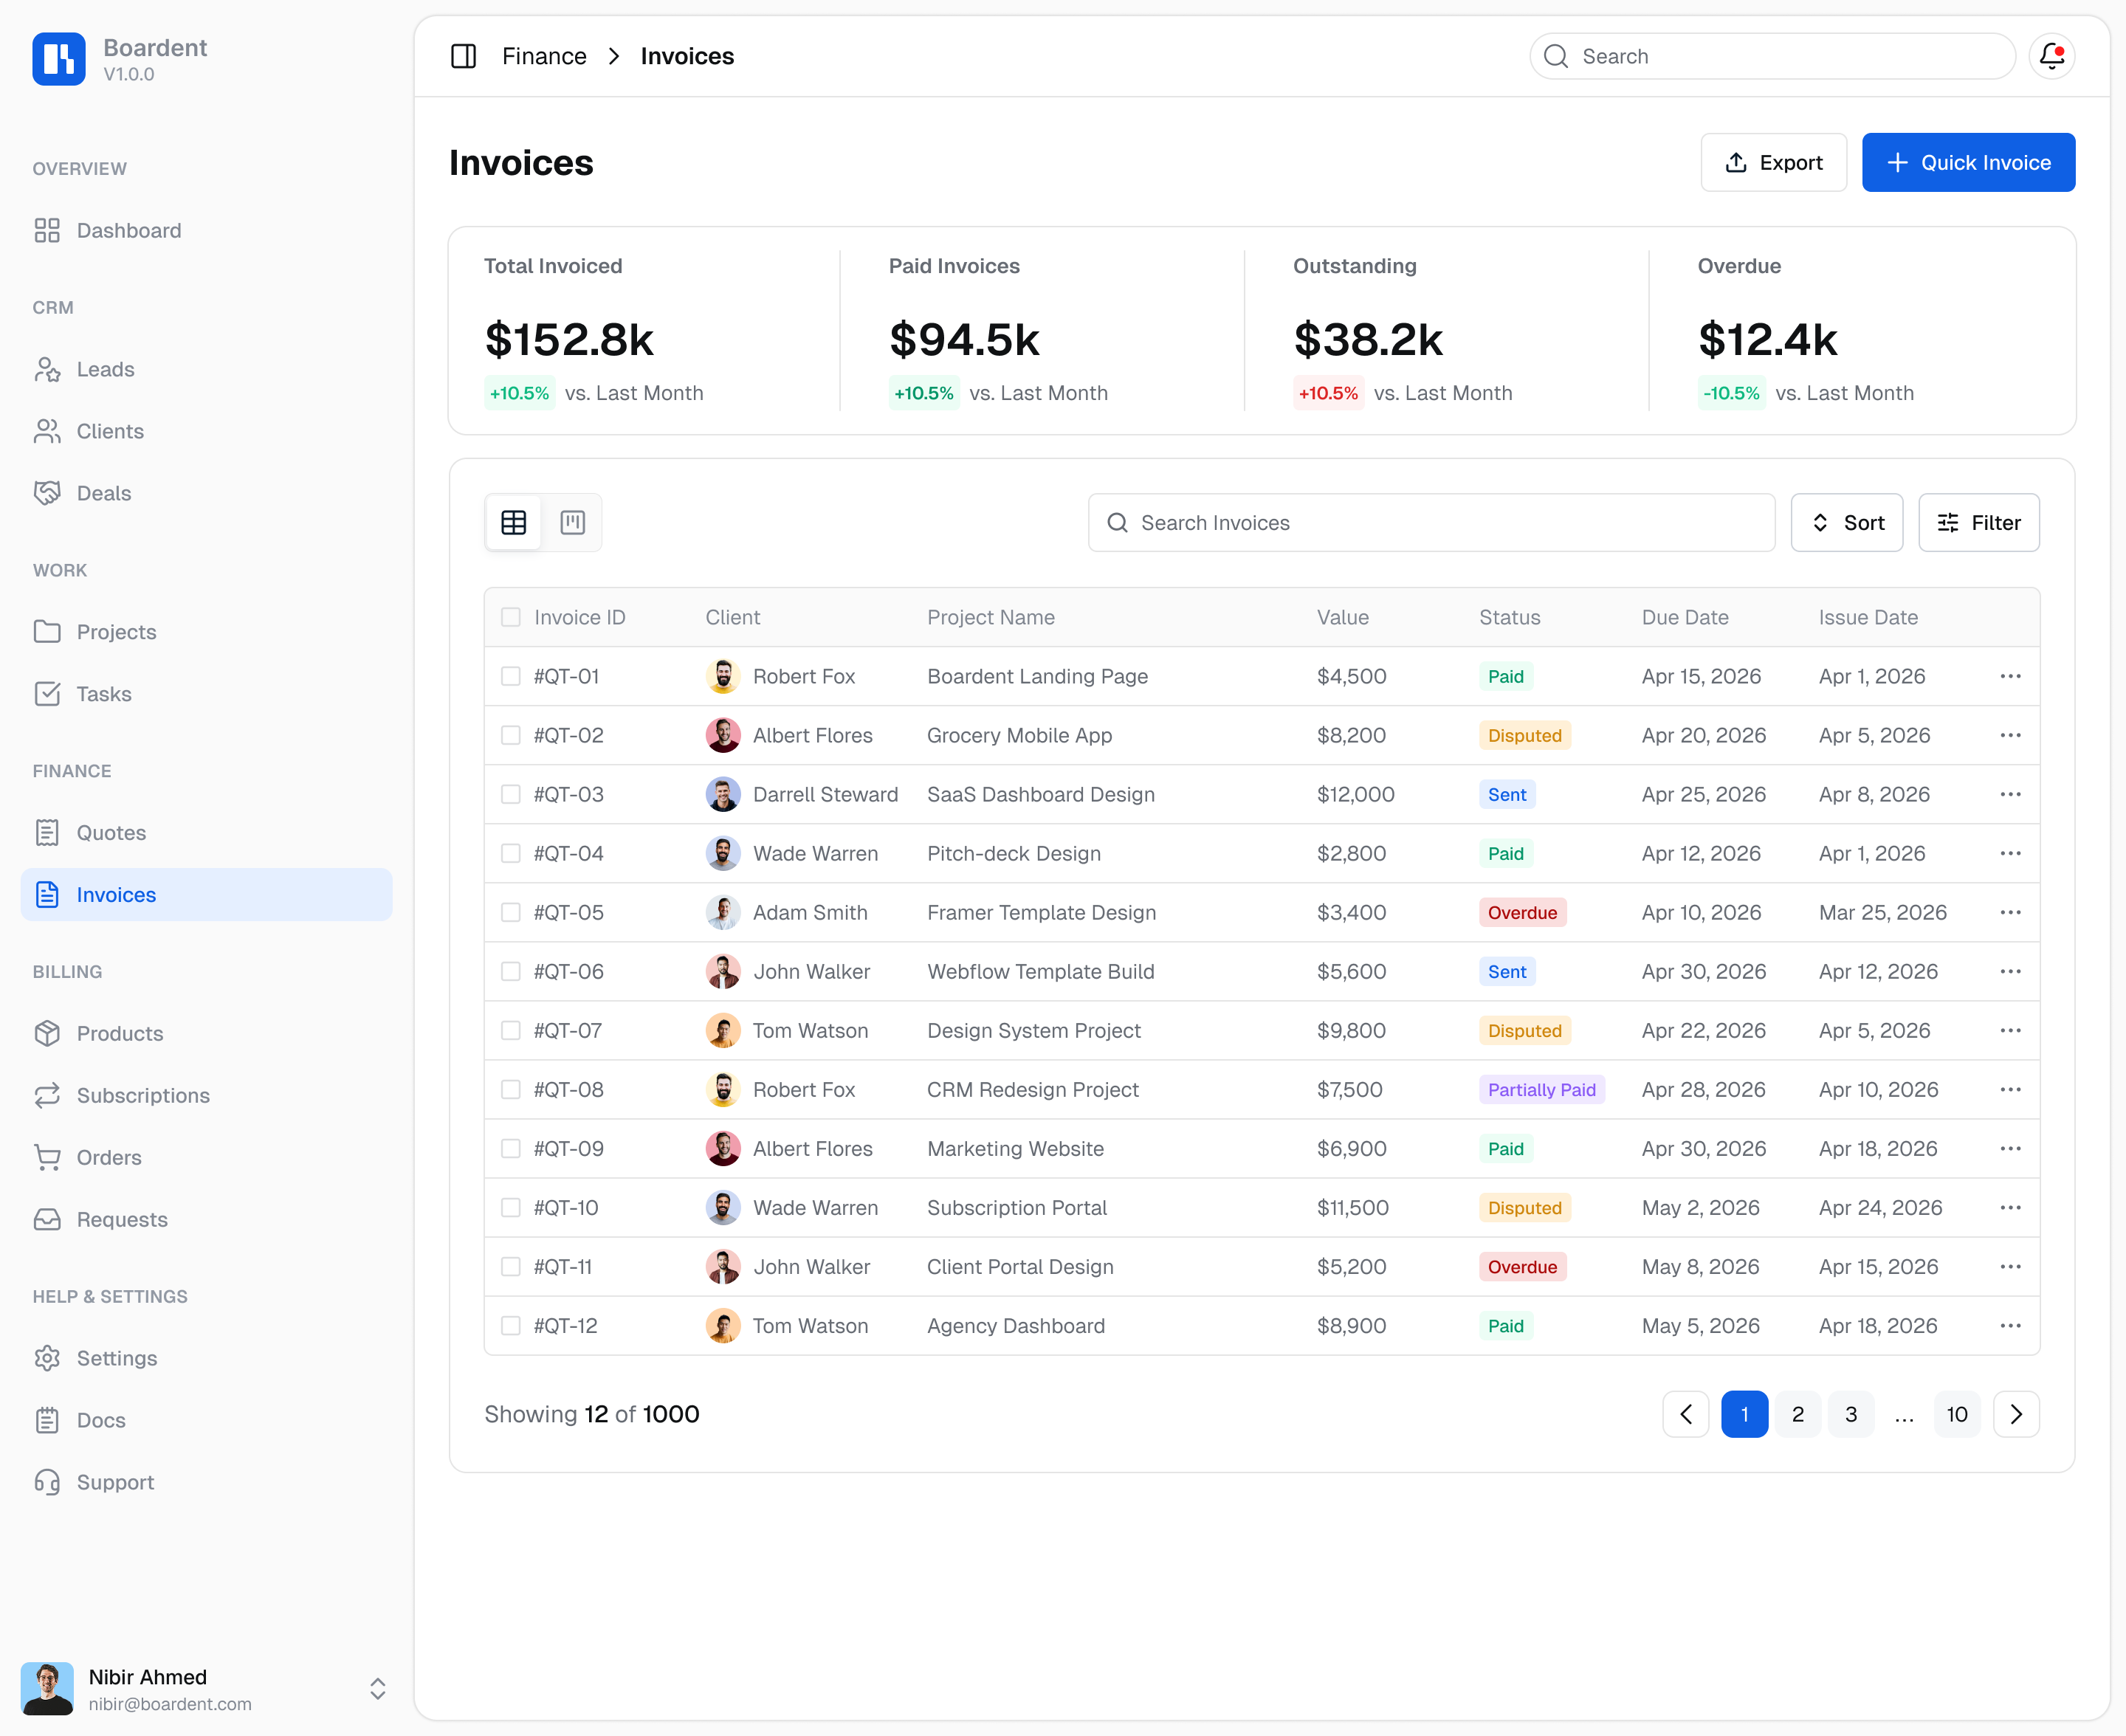
Task: Check the #QT-10 invoice checkbox
Action: click(x=510, y=1207)
